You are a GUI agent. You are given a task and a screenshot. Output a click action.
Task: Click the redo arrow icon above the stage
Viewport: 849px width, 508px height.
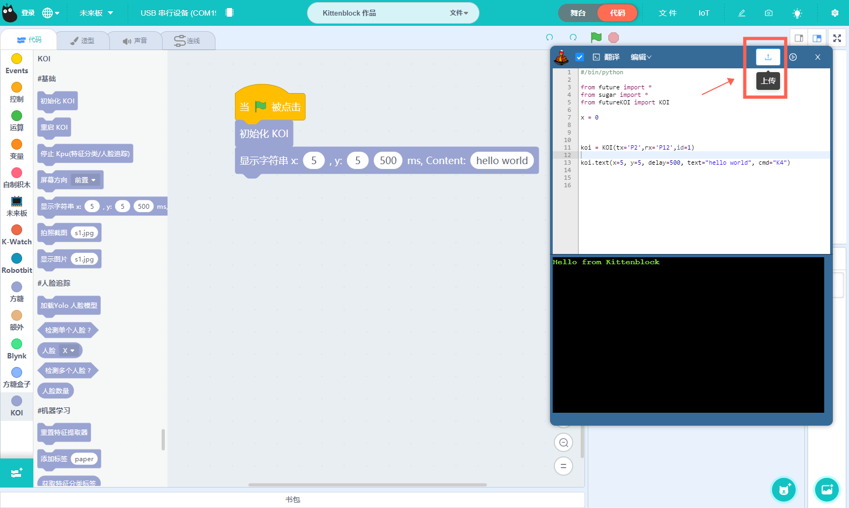click(x=573, y=37)
